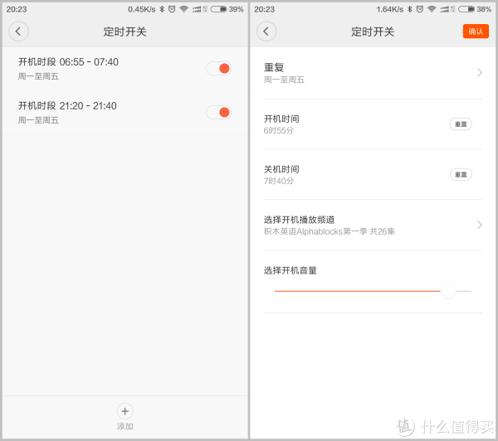Select the 开机时段 21:20 - 21:40 entry
Image resolution: width=498 pixels, height=441 pixels.
pyautogui.click(x=124, y=112)
